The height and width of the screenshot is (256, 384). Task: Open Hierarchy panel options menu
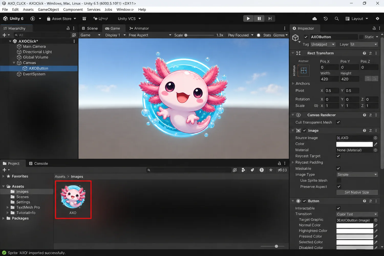(74, 28)
